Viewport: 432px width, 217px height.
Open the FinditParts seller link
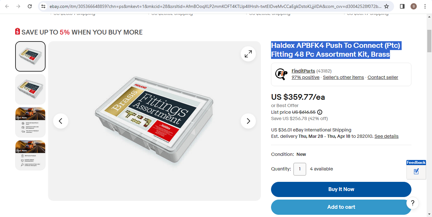click(x=303, y=71)
